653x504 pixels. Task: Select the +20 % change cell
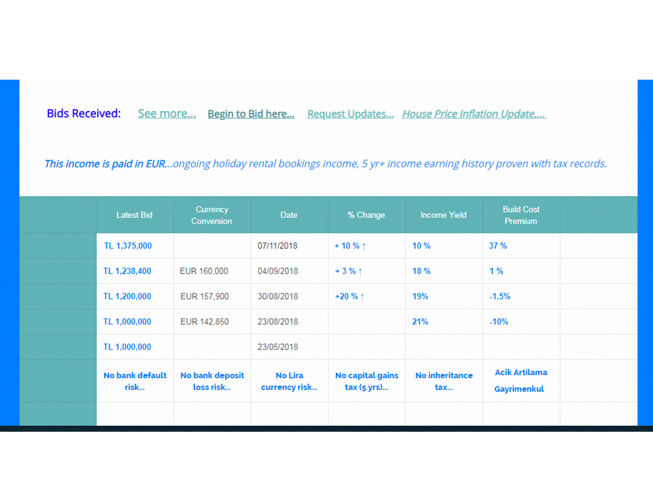pyautogui.click(x=346, y=296)
